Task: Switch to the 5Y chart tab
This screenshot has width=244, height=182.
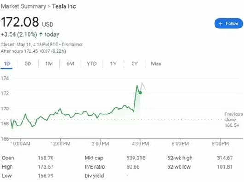Action: pyautogui.click(x=134, y=64)
